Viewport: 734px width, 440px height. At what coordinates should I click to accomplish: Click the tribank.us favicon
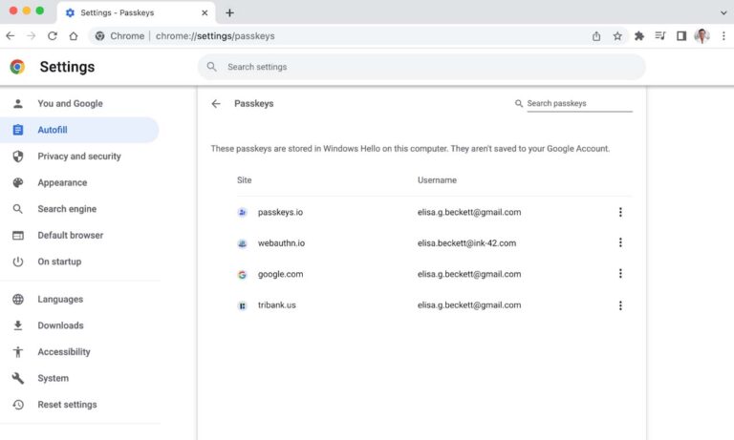(x=242, y=305)
